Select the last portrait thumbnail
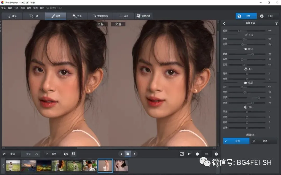This screenshot has height=175, width=281. (121, 166)
